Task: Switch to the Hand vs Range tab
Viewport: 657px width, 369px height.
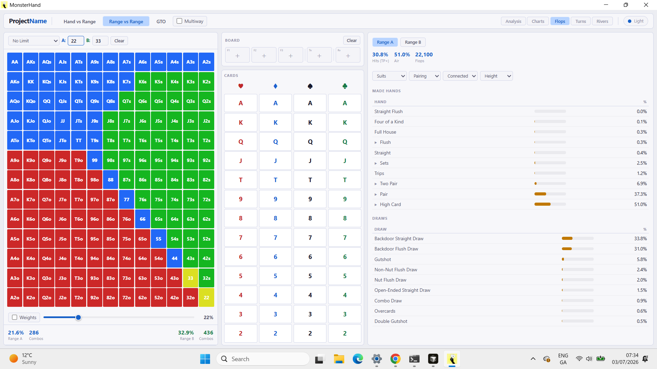Action: tap(80, 21)
